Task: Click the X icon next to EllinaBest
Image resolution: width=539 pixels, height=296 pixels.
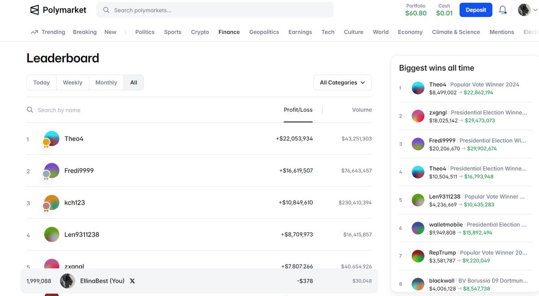Action: [x=132, y=281]
